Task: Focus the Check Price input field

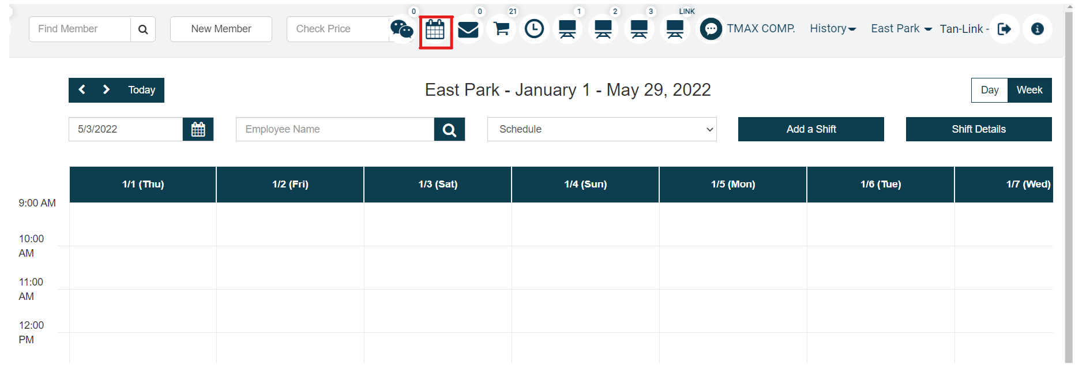Action: coord(337,29)
